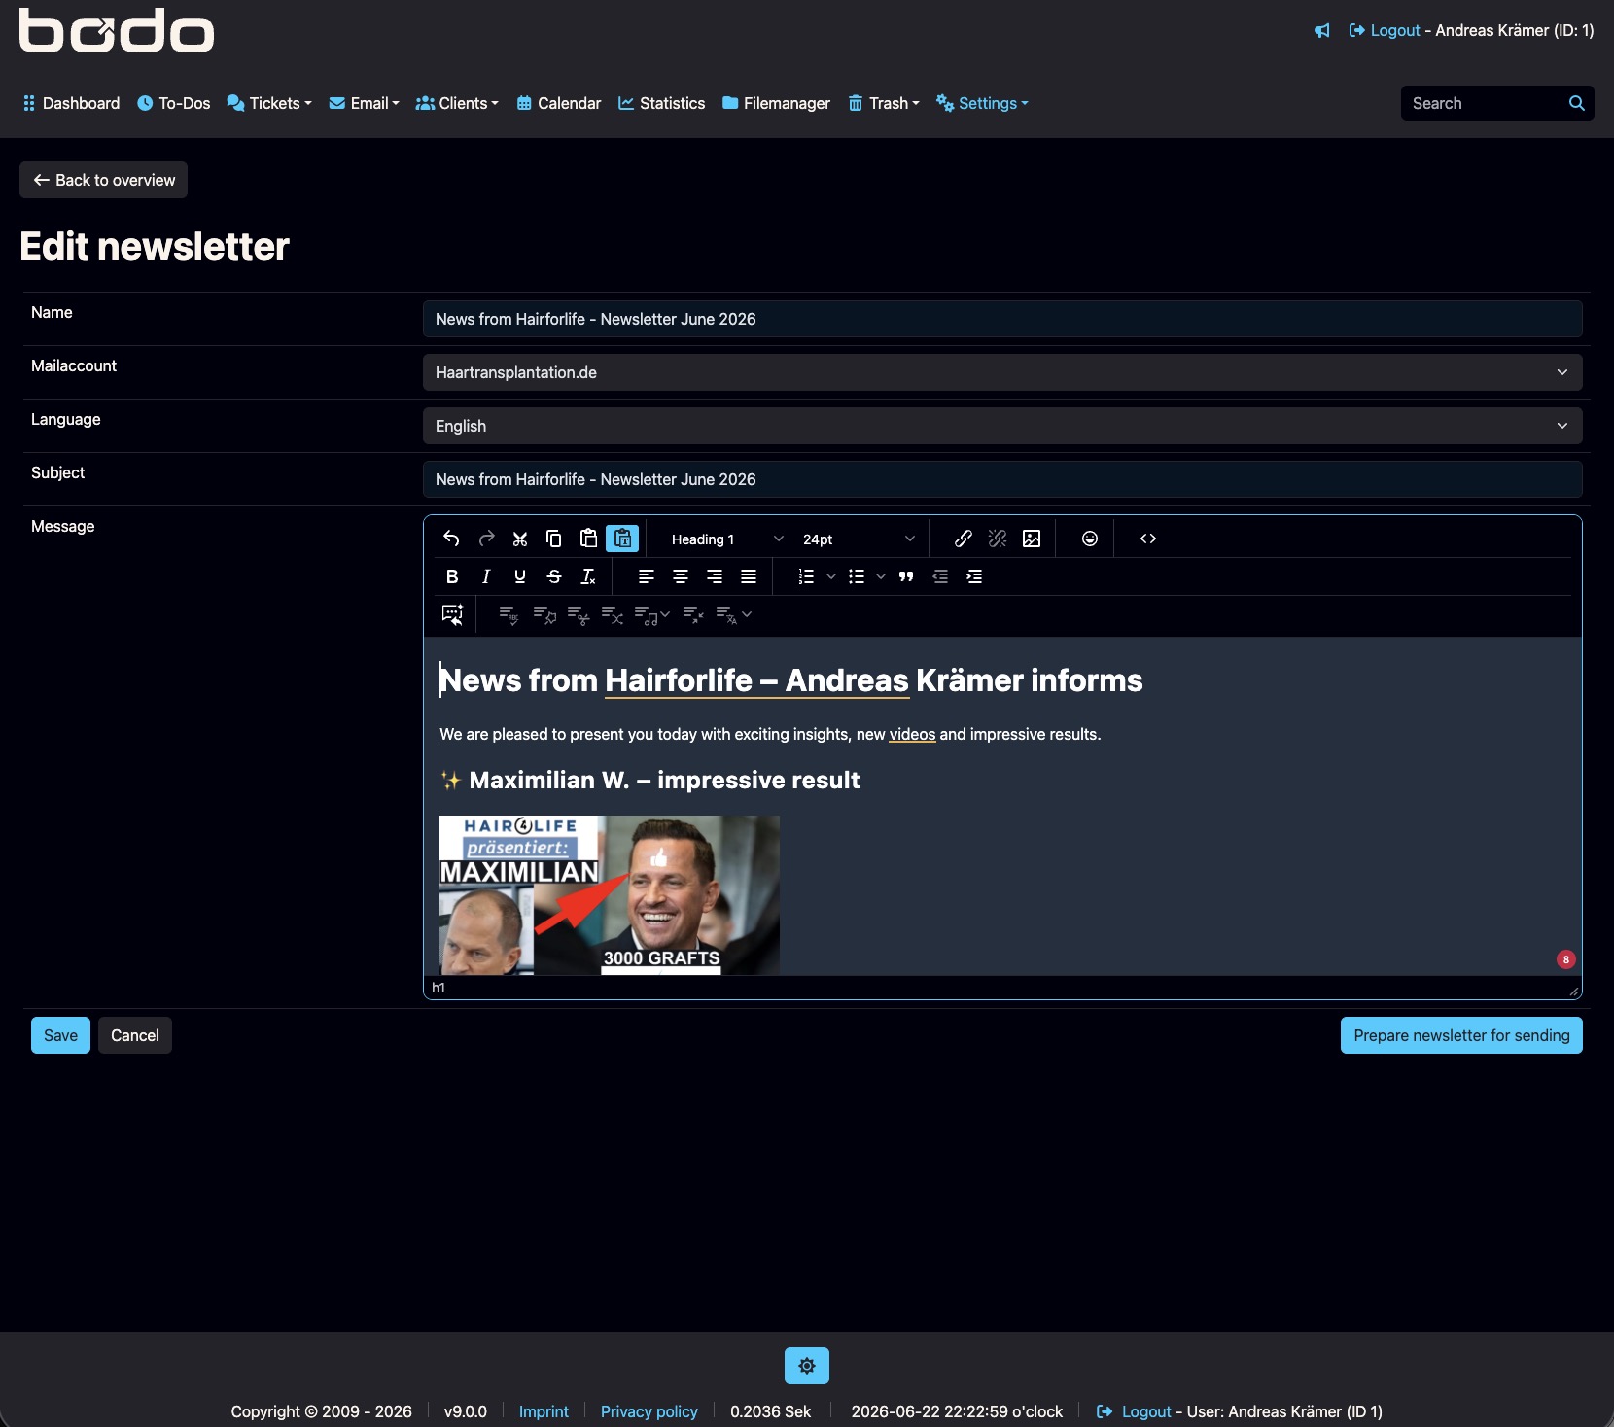Click the numbered list icon
This screenshot has width=1614, height=1427.
[806, 576]
